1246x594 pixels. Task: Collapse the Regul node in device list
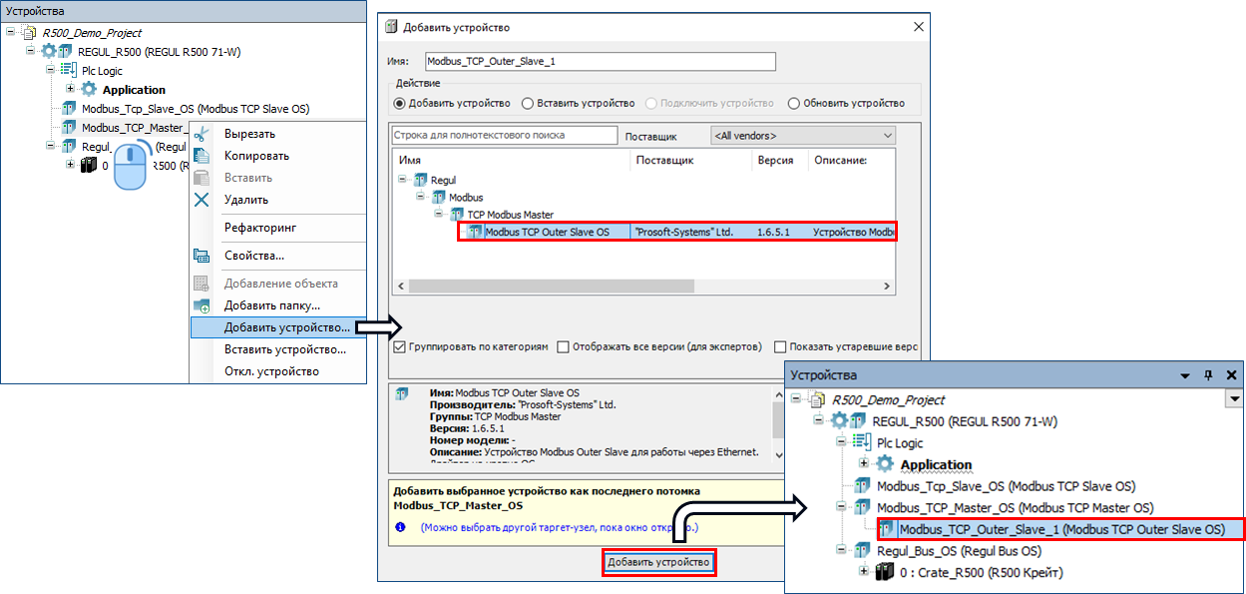coord(404,180)
